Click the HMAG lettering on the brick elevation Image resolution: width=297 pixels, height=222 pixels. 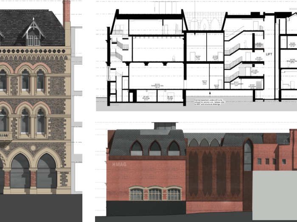119,164
